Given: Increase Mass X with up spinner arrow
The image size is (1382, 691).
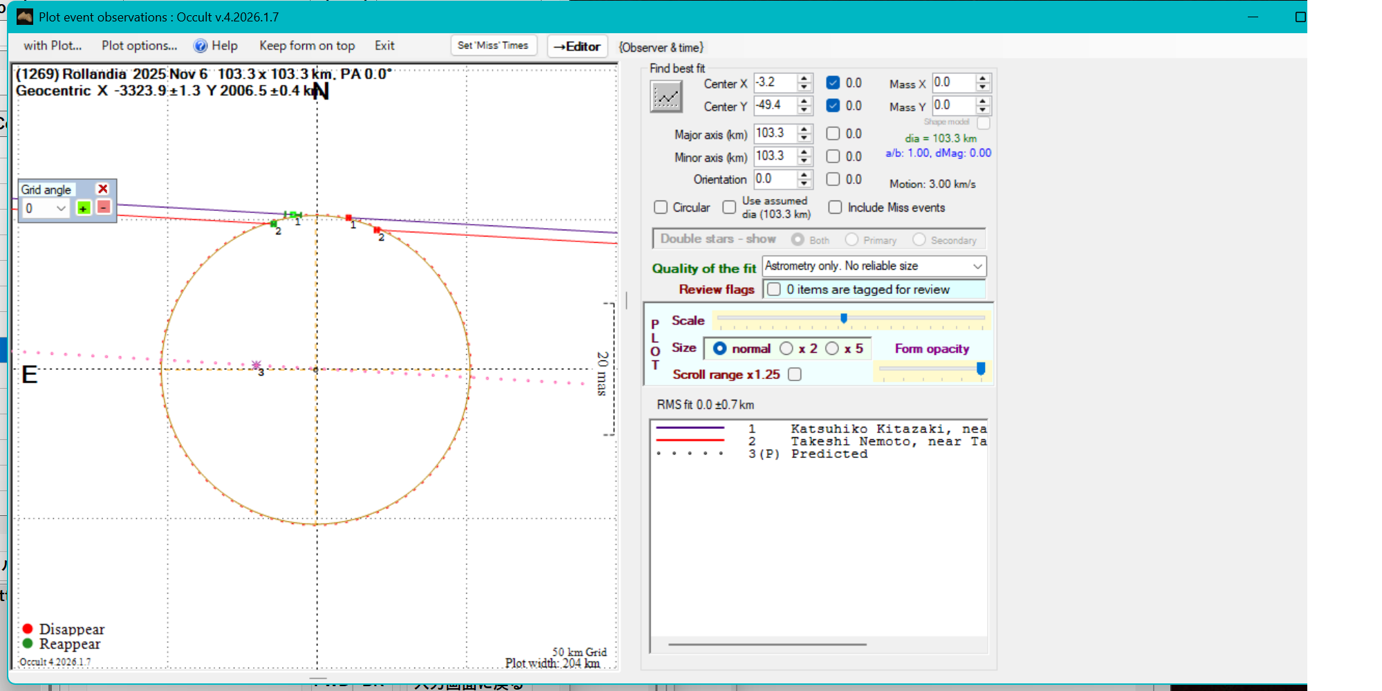Looking at the screenshot, I should pos(982,79).
